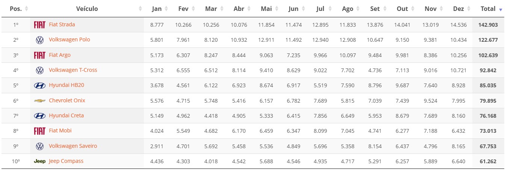This screenshot has width=505, height=170.
Task: Open the Fiat Strada link
Action: tap(62, 24)
